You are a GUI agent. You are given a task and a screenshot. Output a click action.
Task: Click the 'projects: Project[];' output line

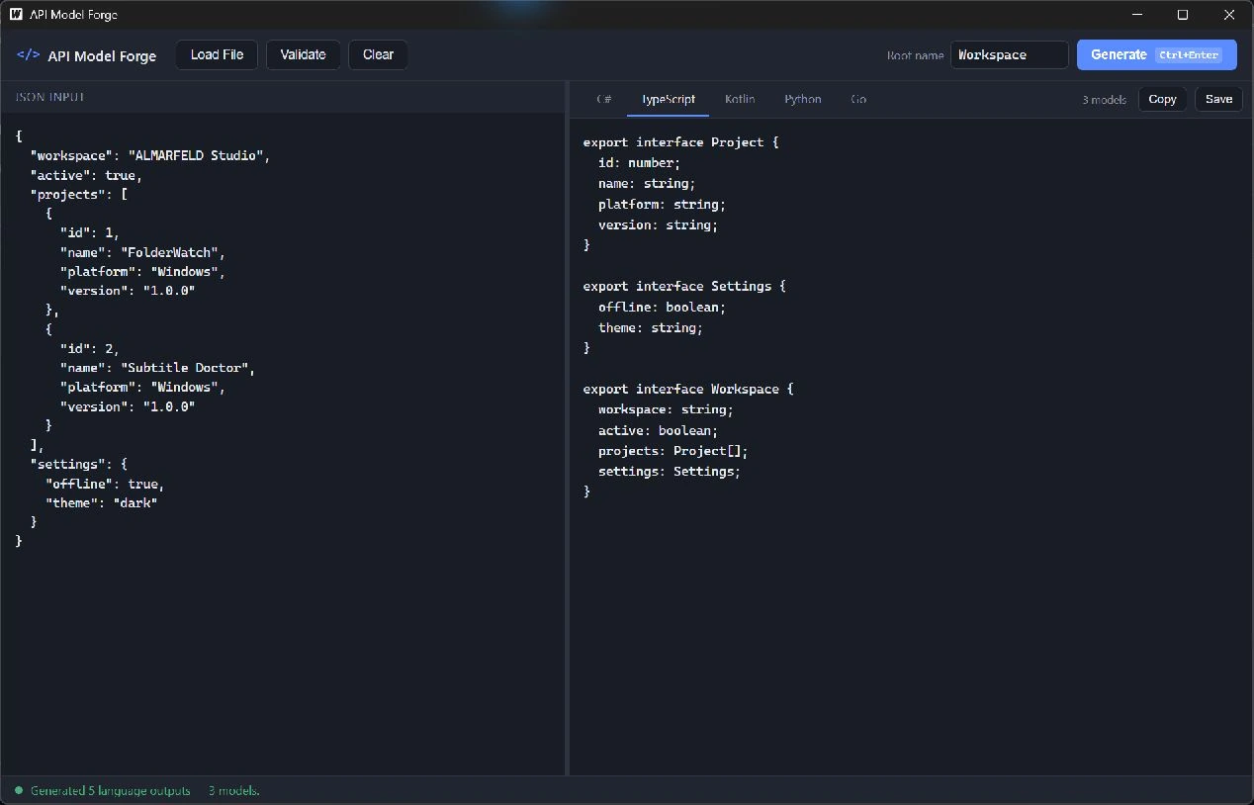(x=673, y=451)
